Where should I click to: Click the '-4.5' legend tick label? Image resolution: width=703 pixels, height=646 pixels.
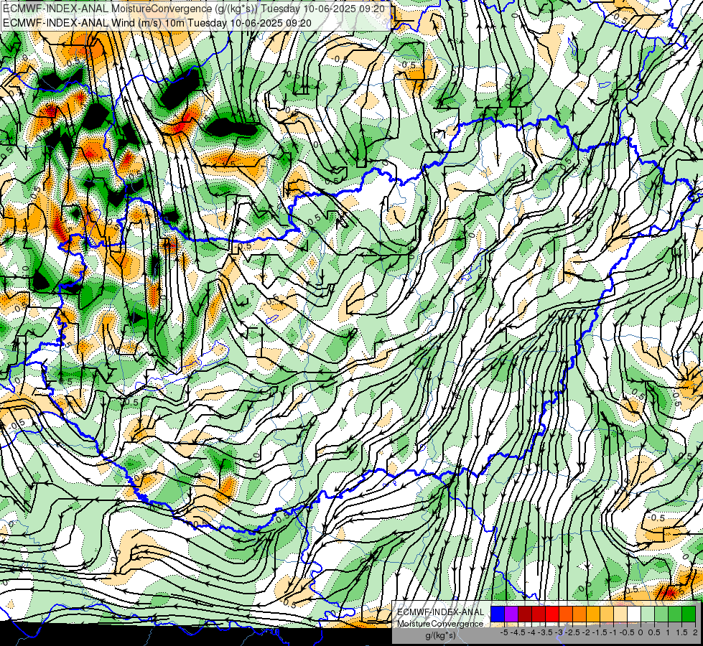pyautogui.click(x=518, y=632)
